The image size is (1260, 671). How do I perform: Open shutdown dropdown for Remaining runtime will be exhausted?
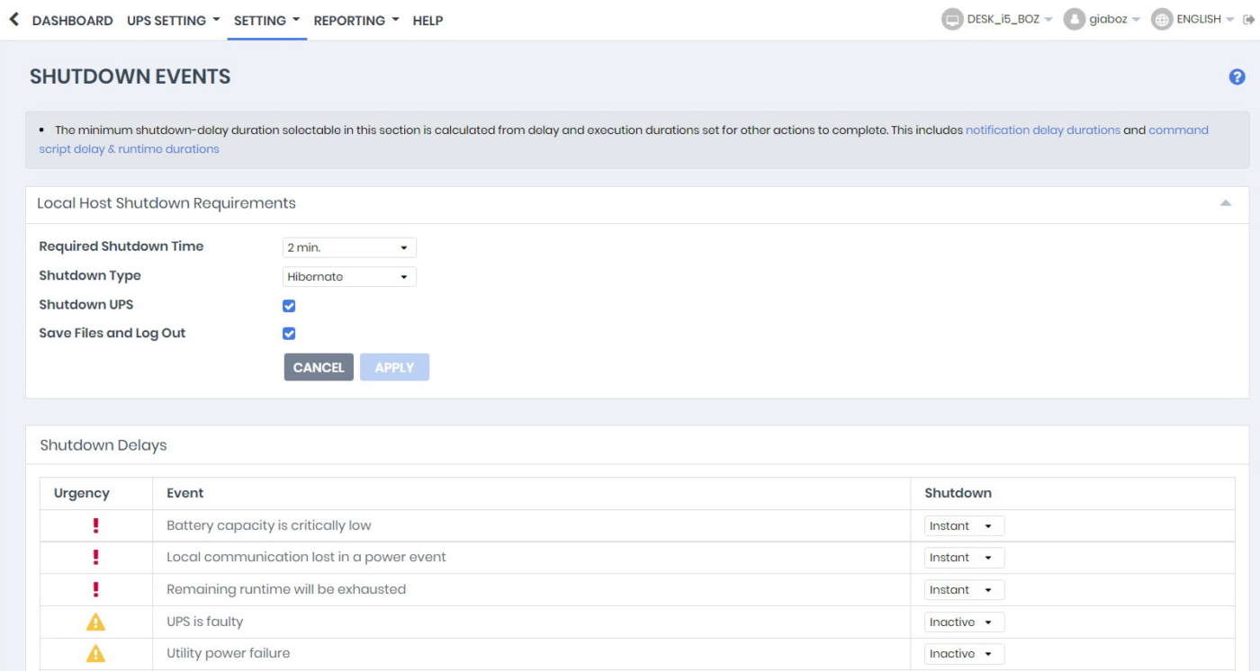point(963,590)
